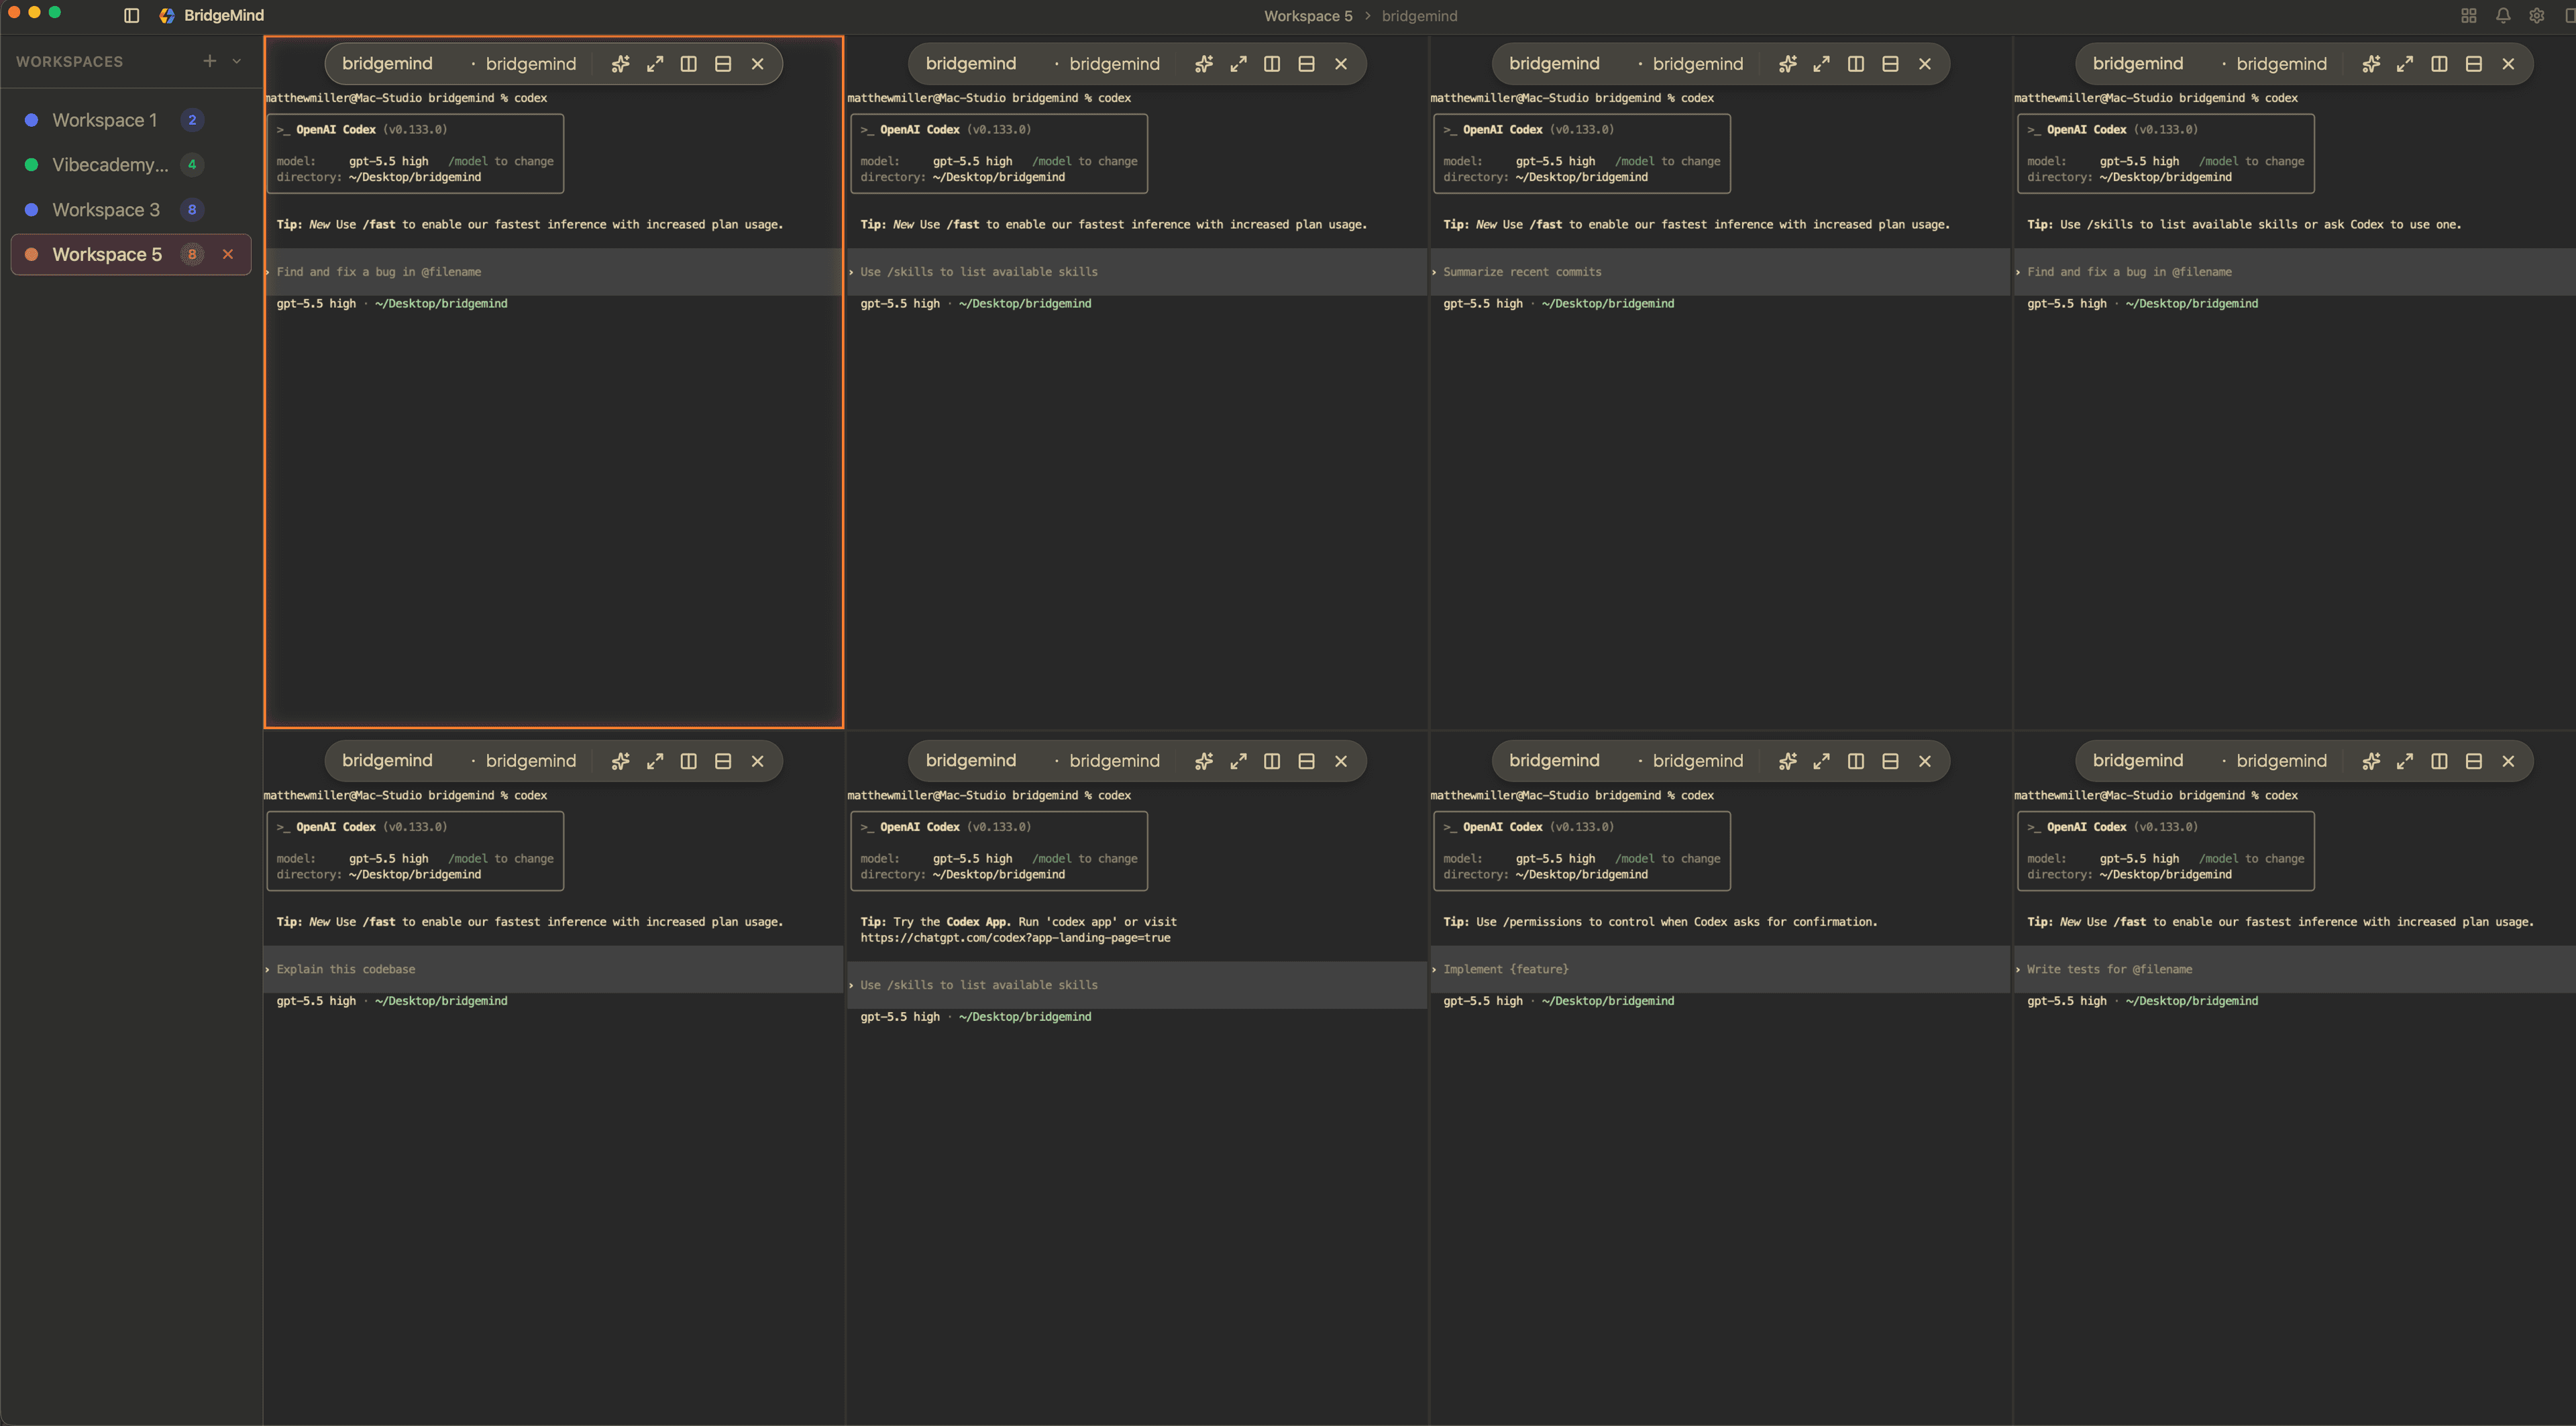This screenshot has width=2576, height=1426.
Task: Select the Vibecademy workspace in the sidebar
Action: pyautogui.click(x=131, y=165)
